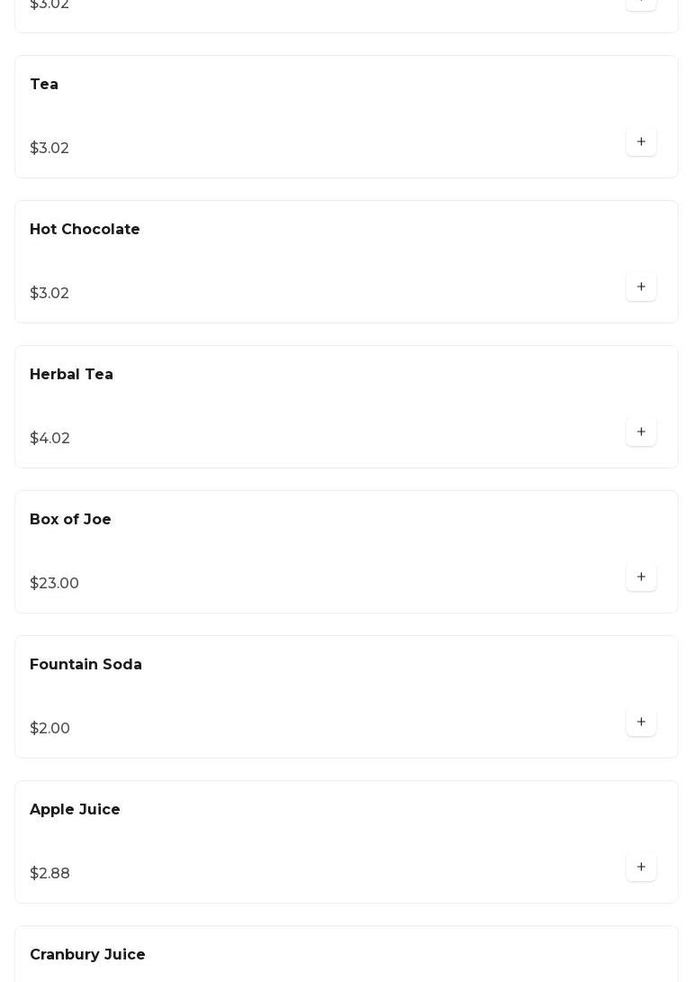
Task: Click the $2.00 Fountain Soda price
Action: [49, 728]
